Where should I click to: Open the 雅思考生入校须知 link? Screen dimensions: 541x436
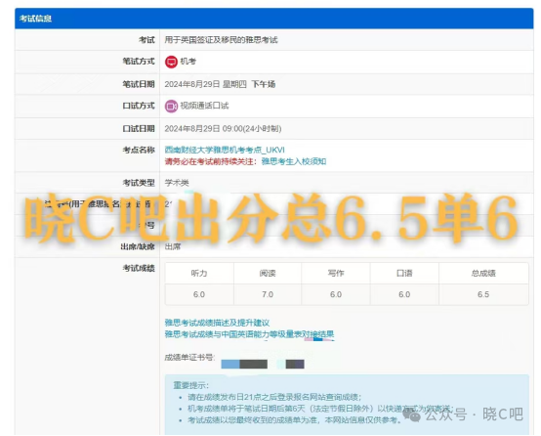click(294, 161)
